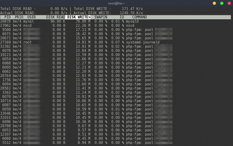
Task: Click the Total DISK WRITE value 171.47 K/s
Action: tap(132, 9)
